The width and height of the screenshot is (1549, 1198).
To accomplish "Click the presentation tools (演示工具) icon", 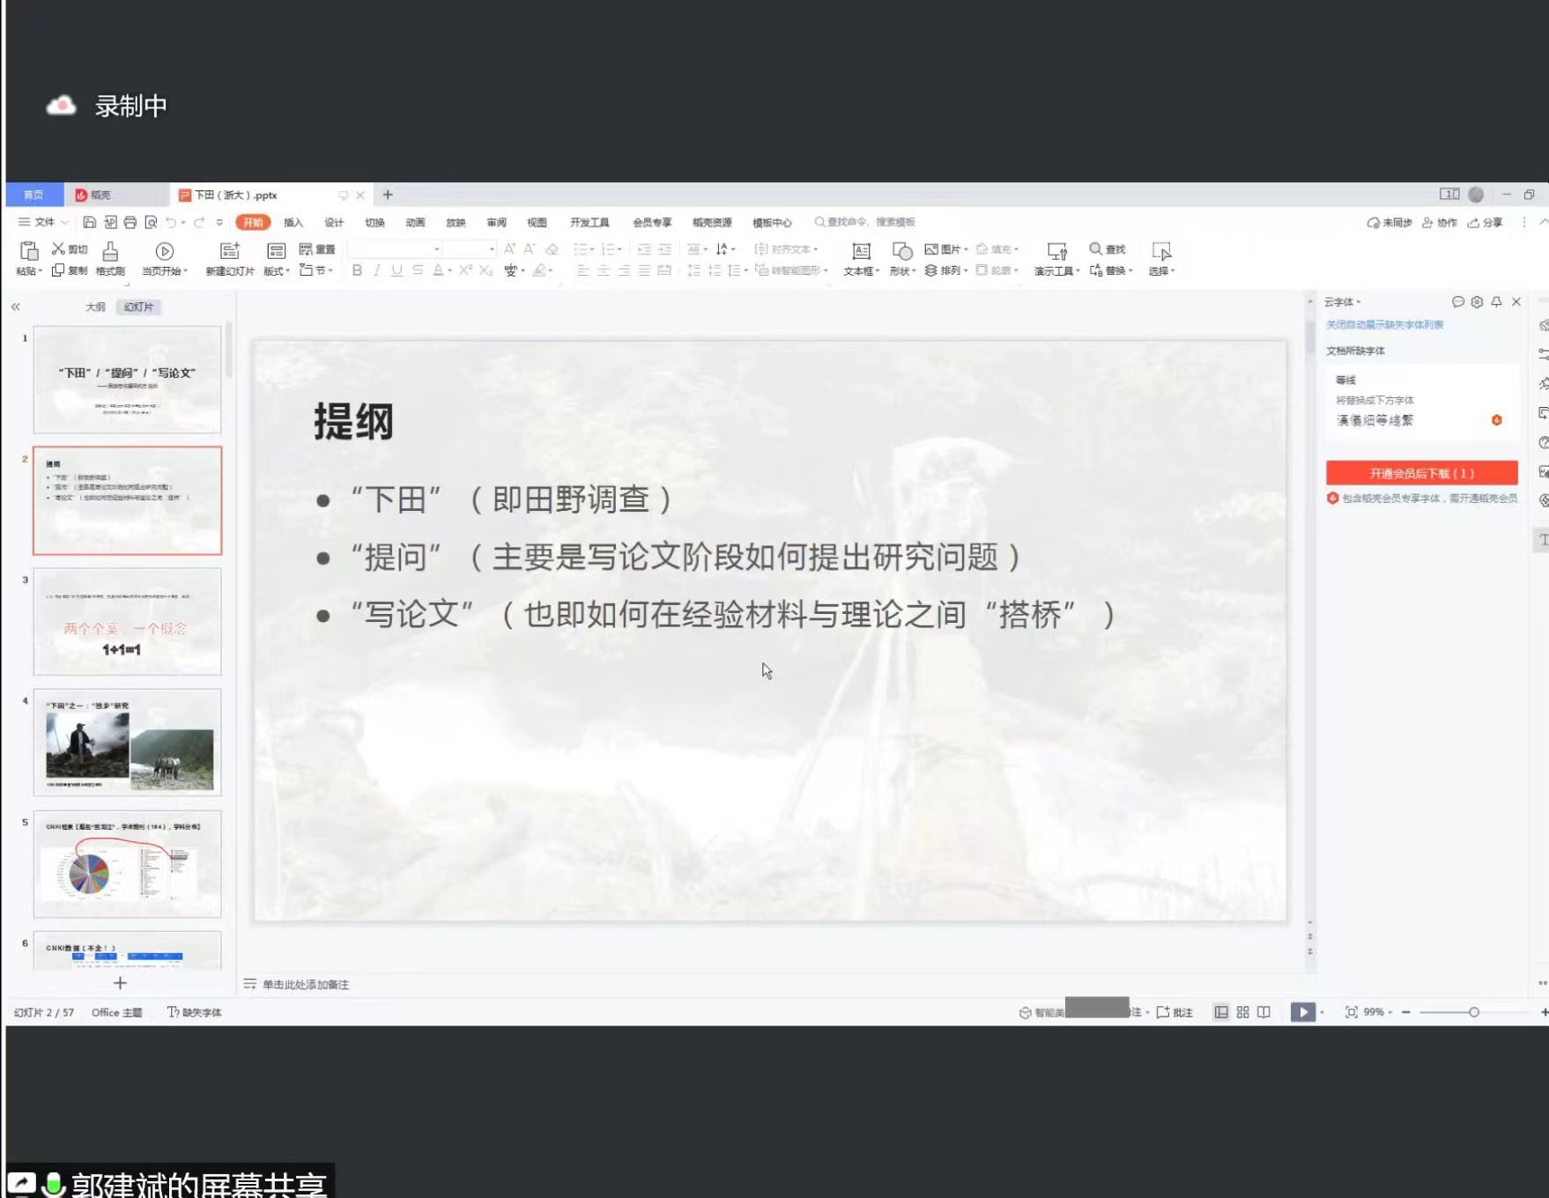I will (1056, 252).
